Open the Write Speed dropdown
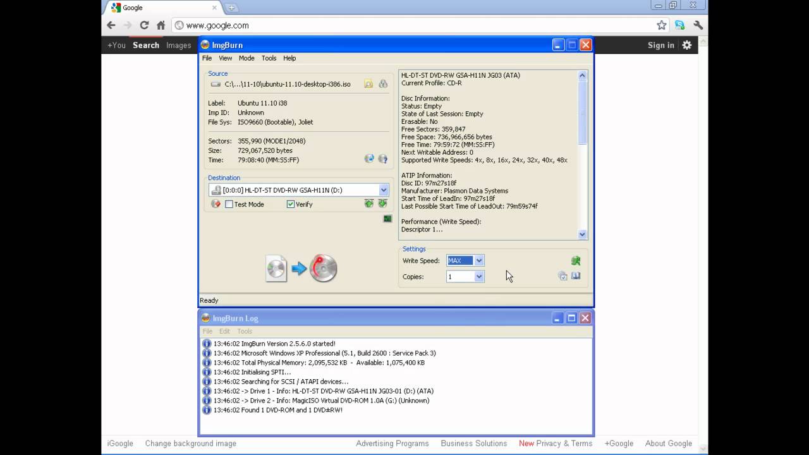The width and height of the screenshot is (809, 455). tap(479, 260)
